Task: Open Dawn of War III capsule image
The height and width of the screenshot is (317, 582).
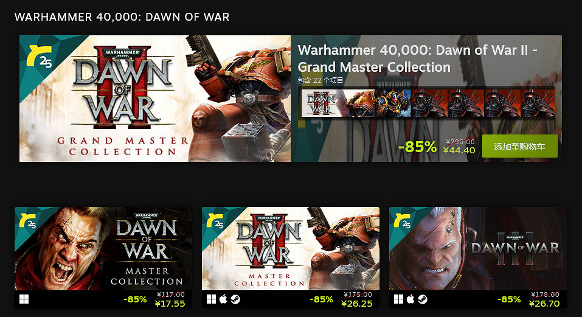Action: point(478,248)
